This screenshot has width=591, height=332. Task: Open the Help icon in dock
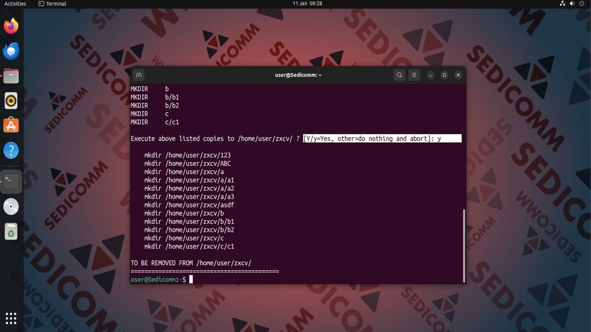coord(11,151)
